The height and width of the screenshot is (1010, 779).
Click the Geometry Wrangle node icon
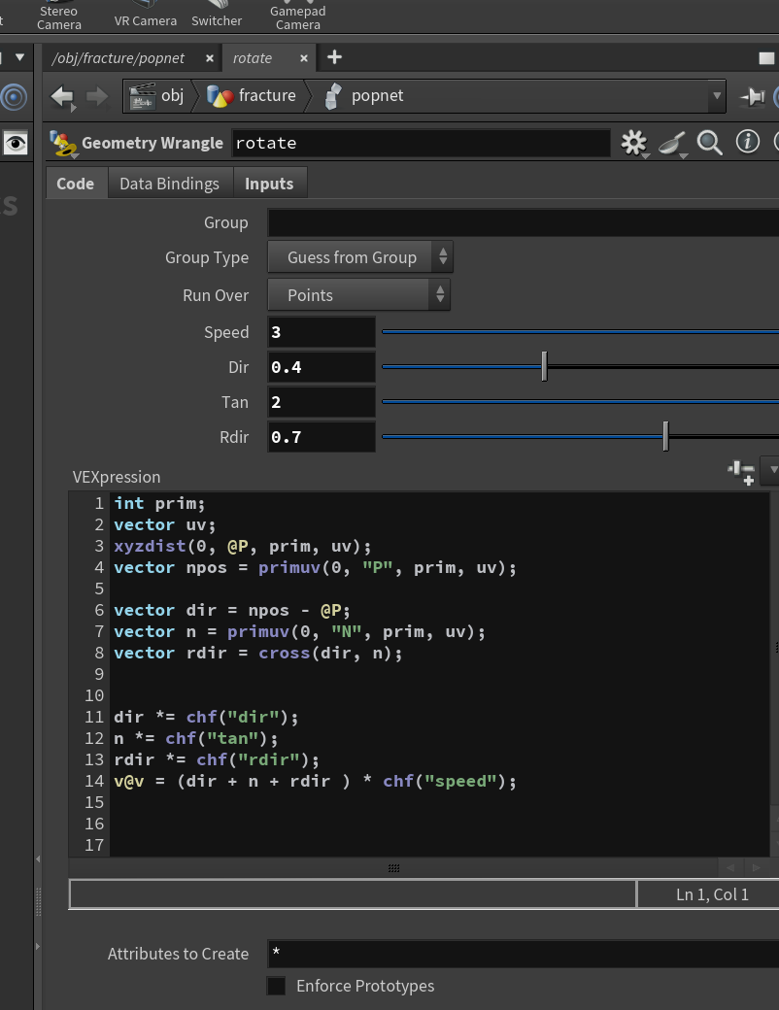click(62, 144)
